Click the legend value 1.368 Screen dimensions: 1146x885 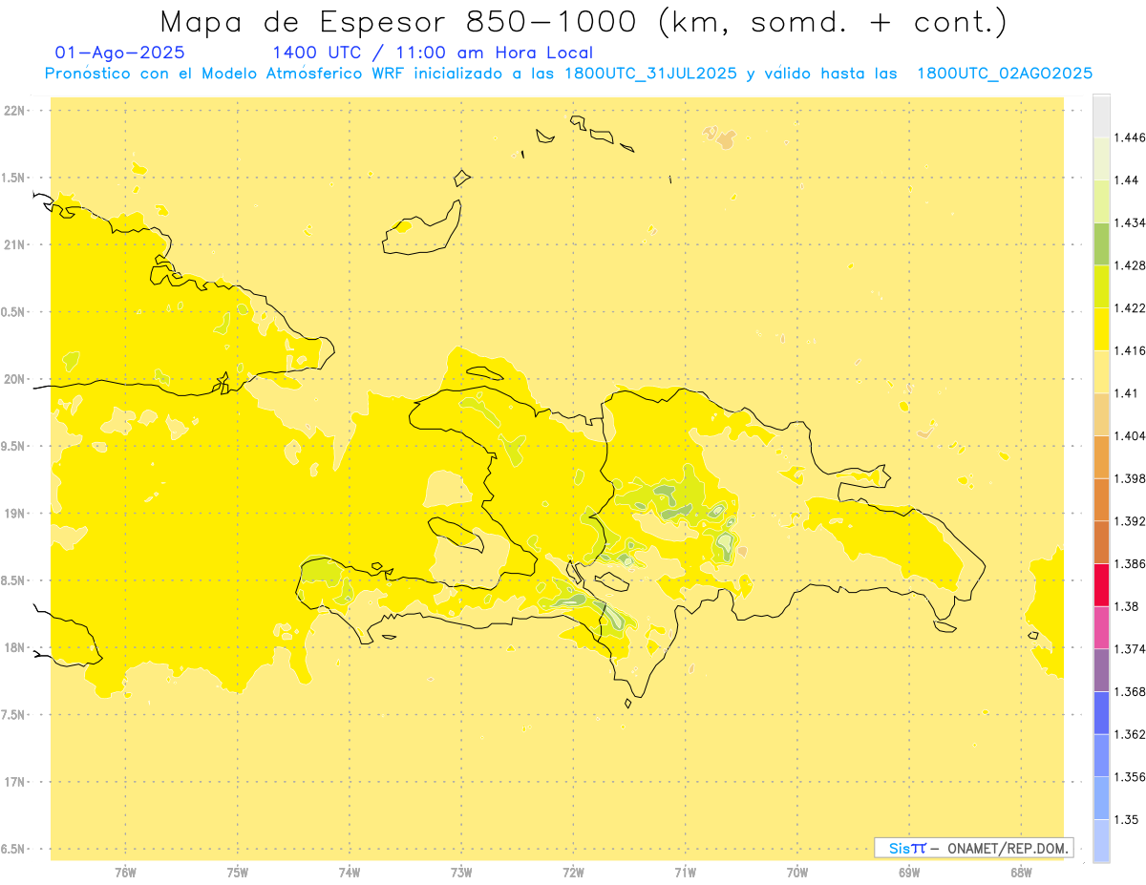pos(1130,691)
